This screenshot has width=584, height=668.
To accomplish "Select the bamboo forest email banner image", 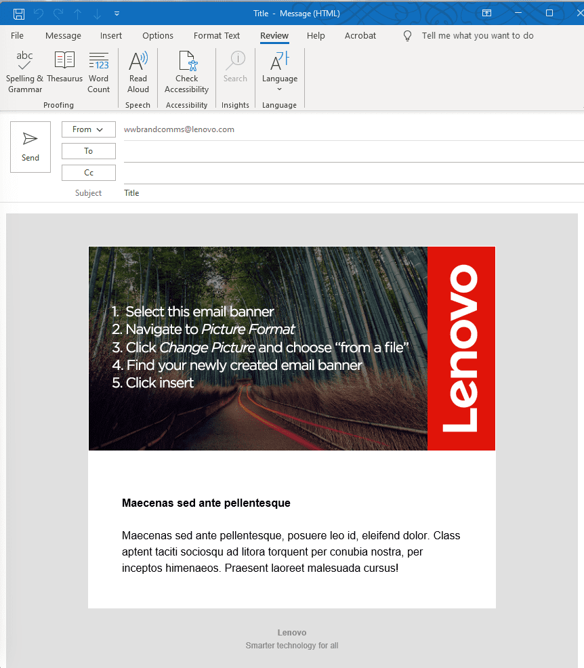I will 258,348.
